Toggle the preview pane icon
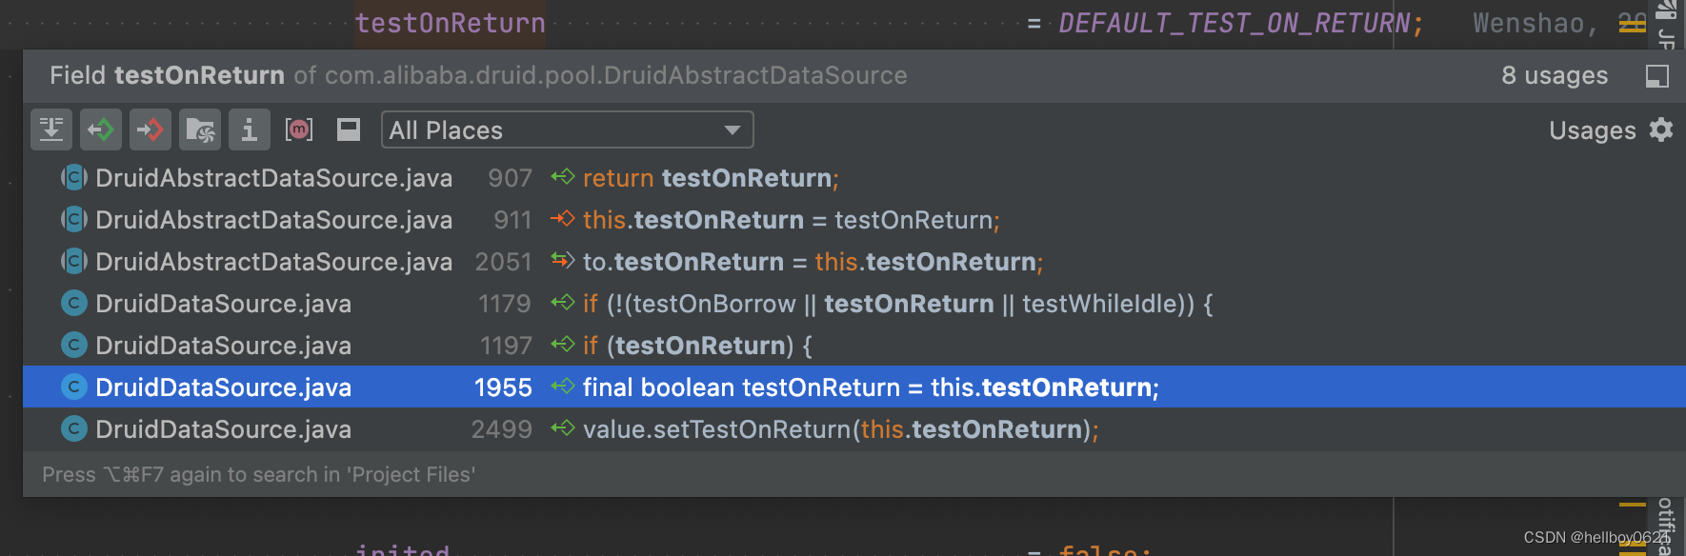 click(x=349, y=129)
